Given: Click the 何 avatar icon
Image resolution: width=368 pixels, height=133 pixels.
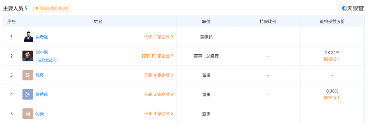Looking at the screenshot, I should (28, 114).
